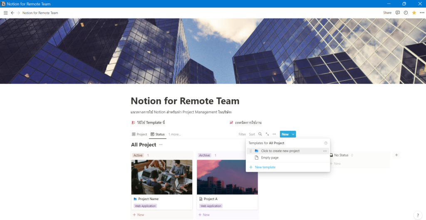The width and height of the screenshot is (426, 220).
Task: Go back with the left arrow
Action: [x=12, y=13]
